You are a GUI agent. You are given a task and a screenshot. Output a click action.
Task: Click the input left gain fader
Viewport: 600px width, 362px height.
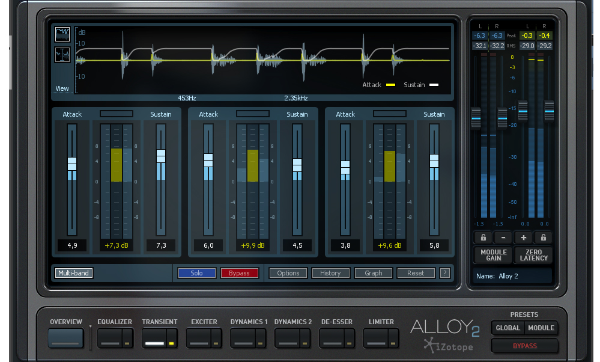tap(476, 118)
